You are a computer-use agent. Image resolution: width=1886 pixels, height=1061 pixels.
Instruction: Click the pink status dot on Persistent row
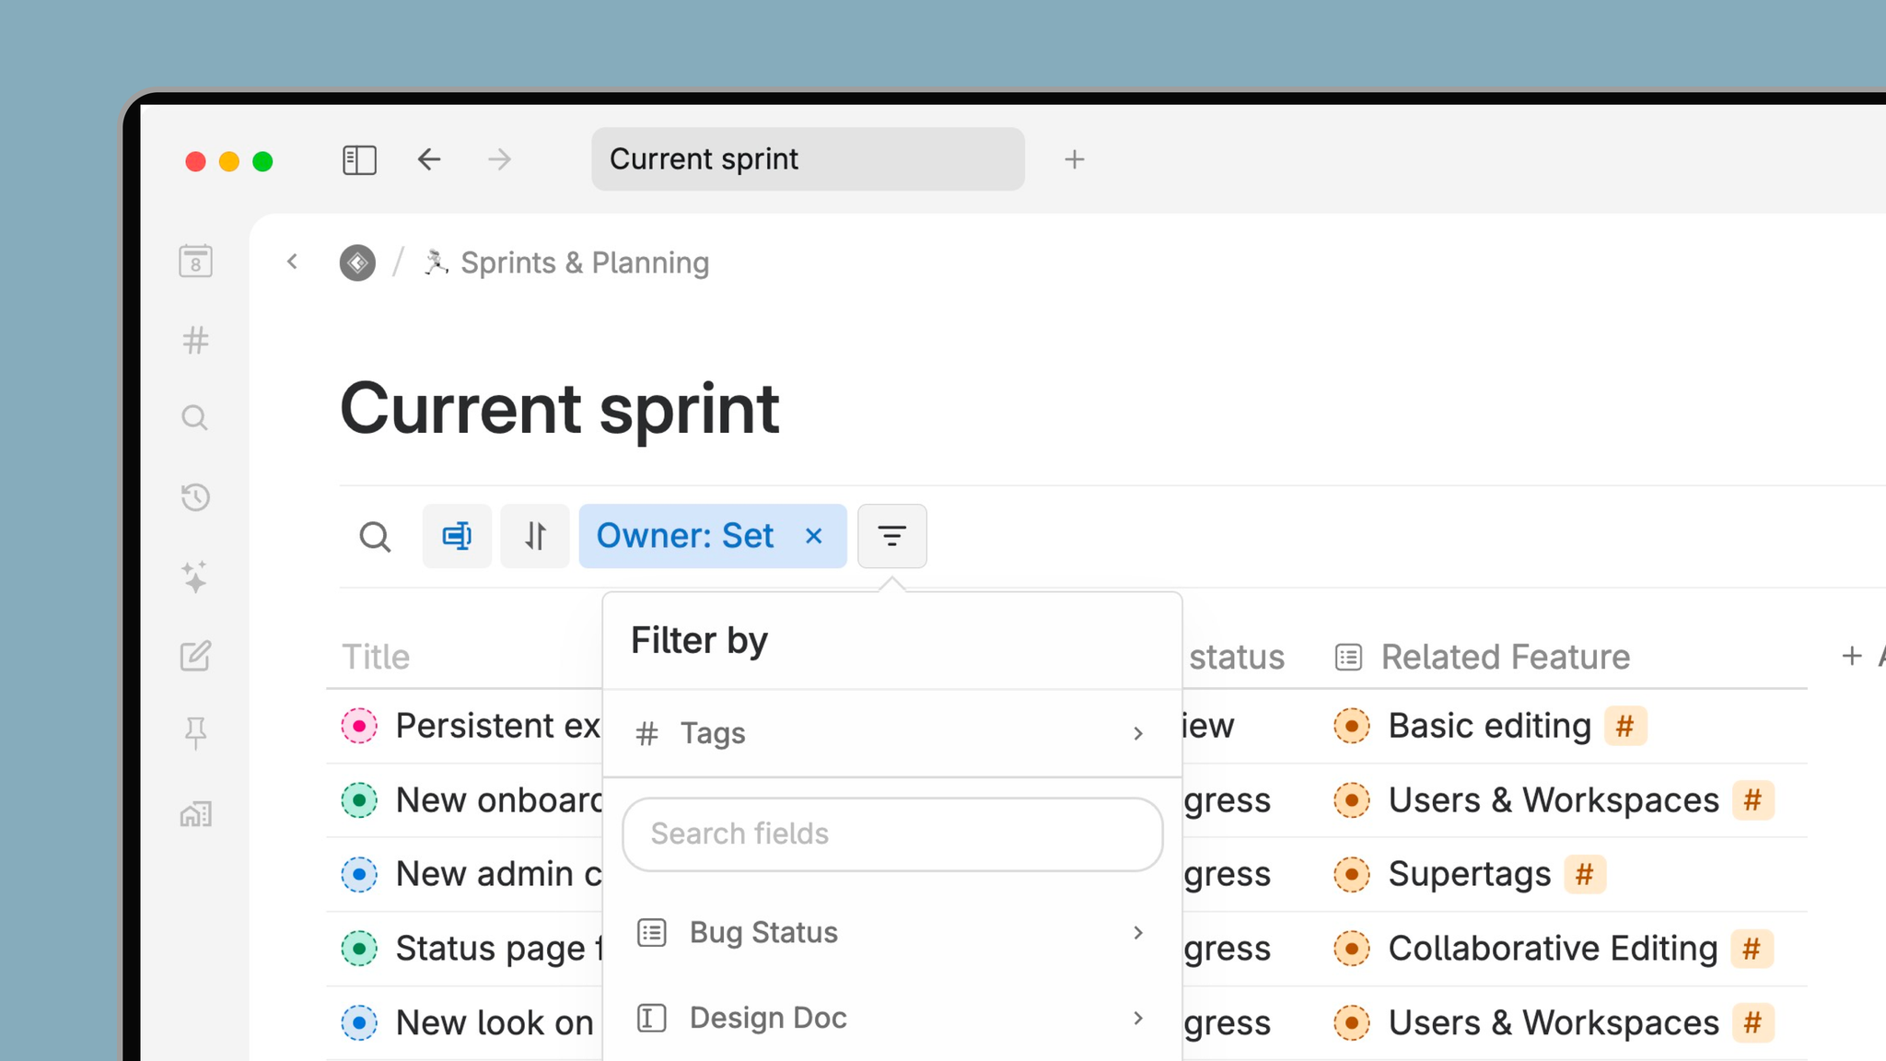[359, 726]
